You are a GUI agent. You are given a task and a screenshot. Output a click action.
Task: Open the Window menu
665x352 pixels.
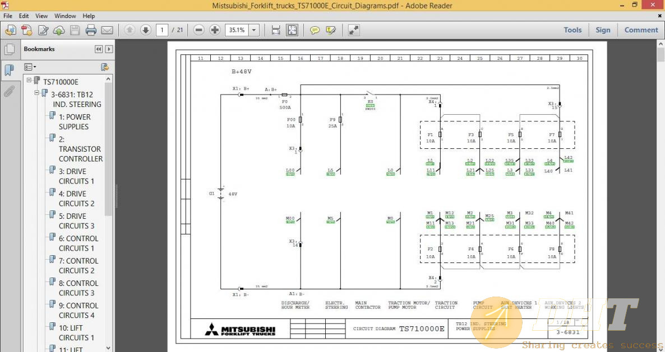pos(65,16)
